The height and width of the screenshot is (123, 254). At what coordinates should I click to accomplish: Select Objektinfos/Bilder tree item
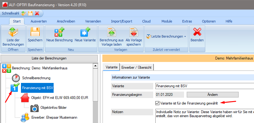[x=53, y=108]
